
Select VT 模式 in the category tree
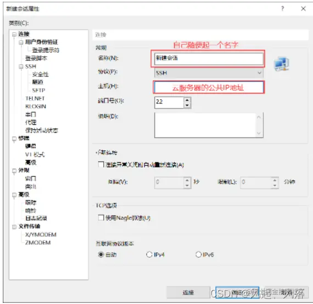[35, 154]
